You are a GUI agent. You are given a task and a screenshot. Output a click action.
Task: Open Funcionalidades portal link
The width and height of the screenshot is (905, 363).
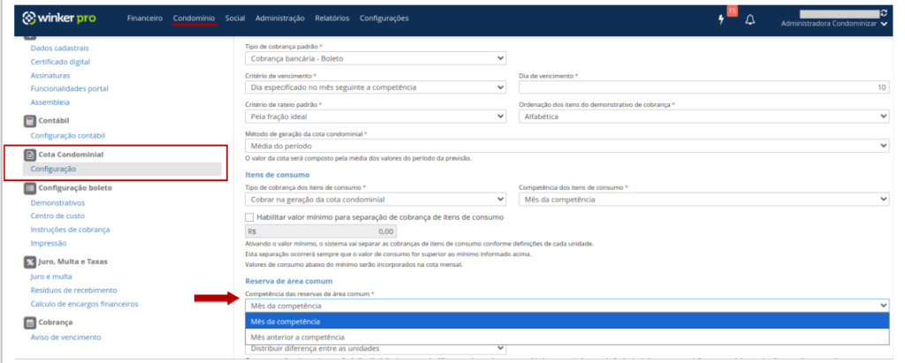pos(69,89)
